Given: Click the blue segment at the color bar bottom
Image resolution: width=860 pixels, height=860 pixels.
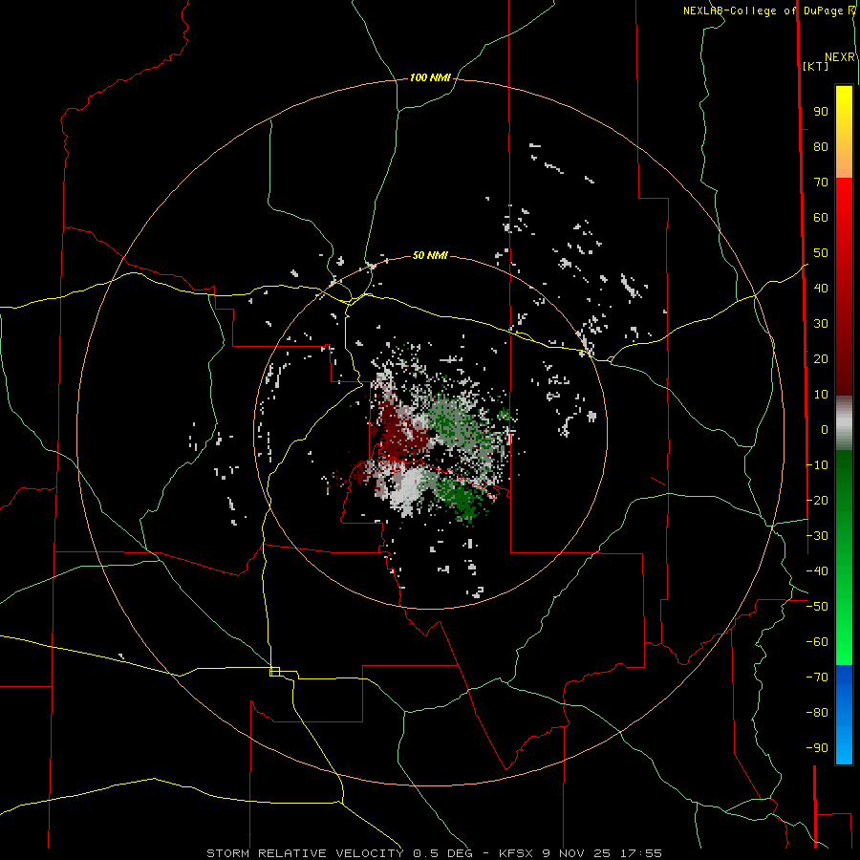Looking at the screenshot, I should [844, 715].
